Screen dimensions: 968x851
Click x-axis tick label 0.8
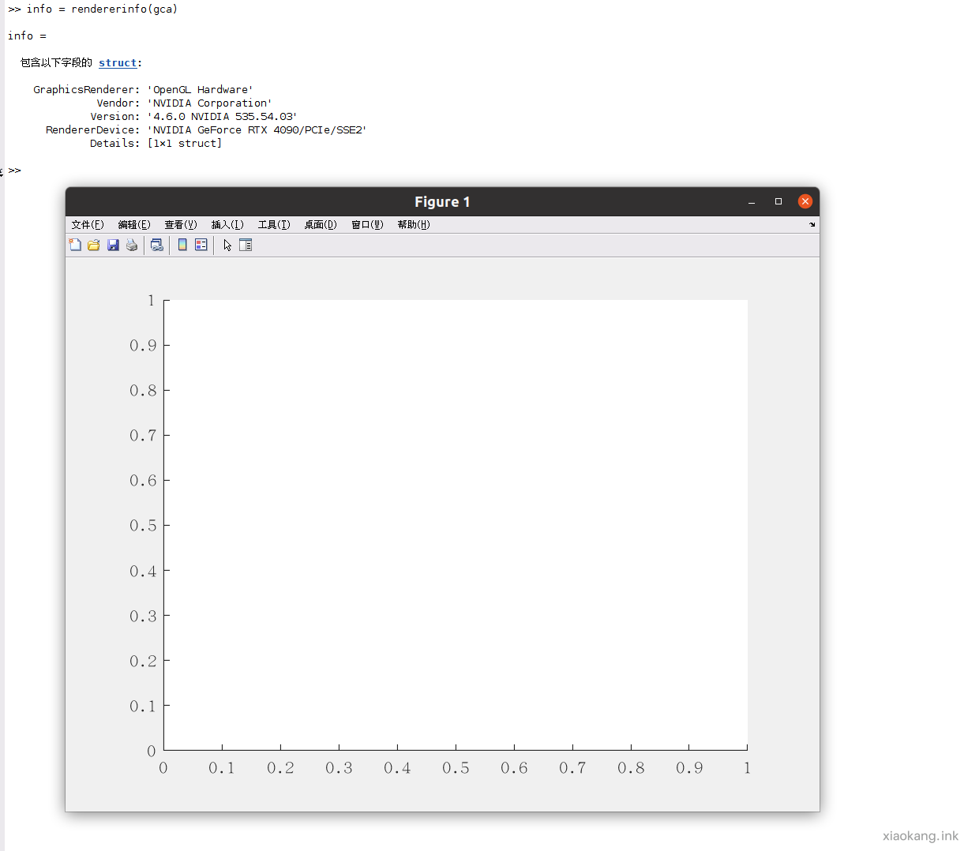tap(631, 768)
